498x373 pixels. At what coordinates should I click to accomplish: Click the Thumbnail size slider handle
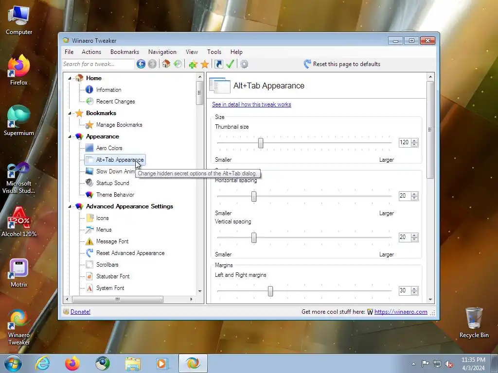(261, 143)
